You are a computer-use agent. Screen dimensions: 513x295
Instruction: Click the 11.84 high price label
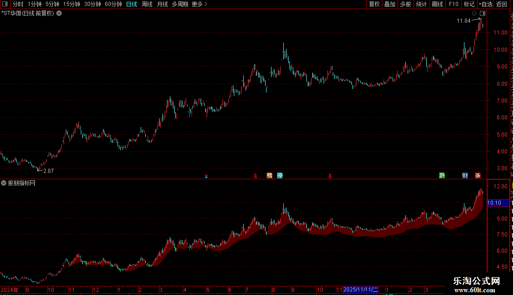pos(463,21)
